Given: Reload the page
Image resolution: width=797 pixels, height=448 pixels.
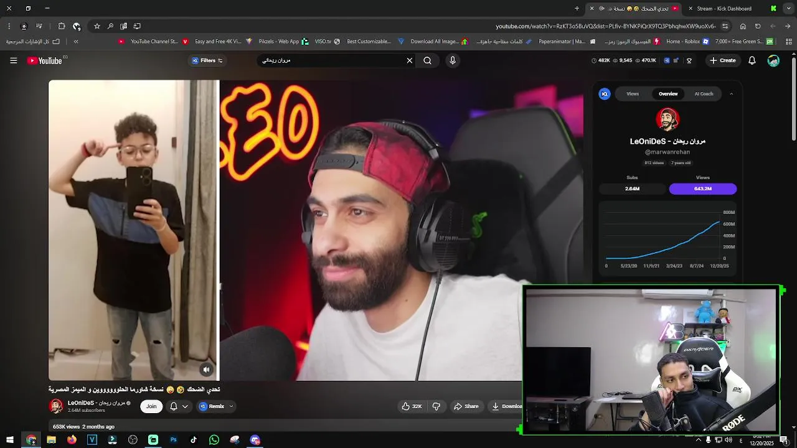Looking at the screenshot, I should pyautogui.click(x=758, y=26).
